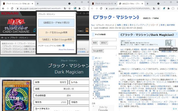Open the ホーム breadcrumb link on card database
The height and width of the screenshot is (111, 178).
pos(4,38)
